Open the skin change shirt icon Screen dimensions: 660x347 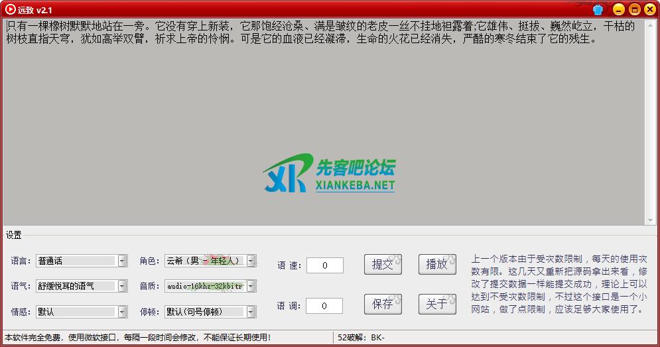tap(598, 9)
